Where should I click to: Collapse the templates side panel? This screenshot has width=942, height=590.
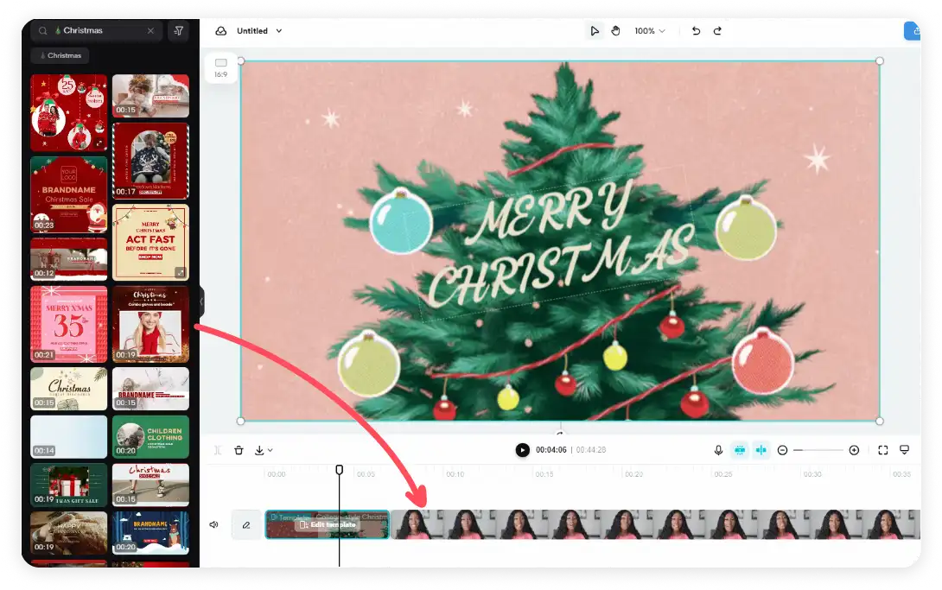coord(201,301)
